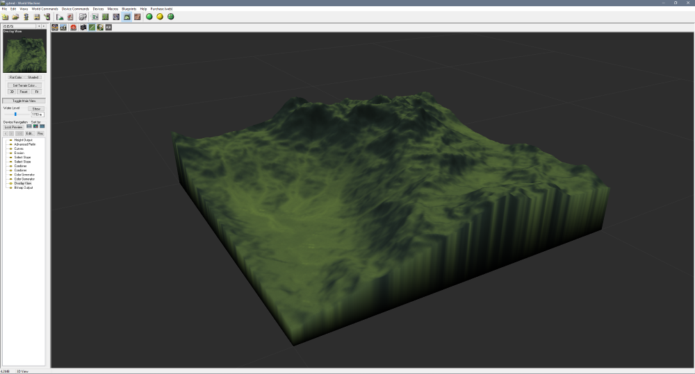The height and width of the screenshot is (374, 695).
Task: Click the question-mark icon in the view toolbar
Action: click(100, 28)
